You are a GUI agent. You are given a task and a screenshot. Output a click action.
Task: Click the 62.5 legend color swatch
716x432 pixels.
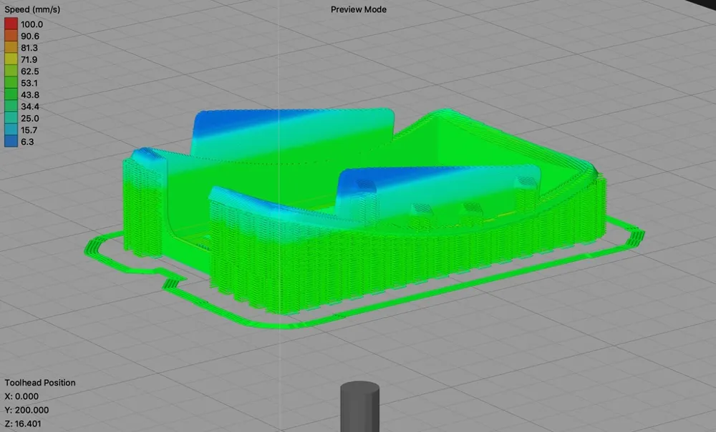coord(11,71)
